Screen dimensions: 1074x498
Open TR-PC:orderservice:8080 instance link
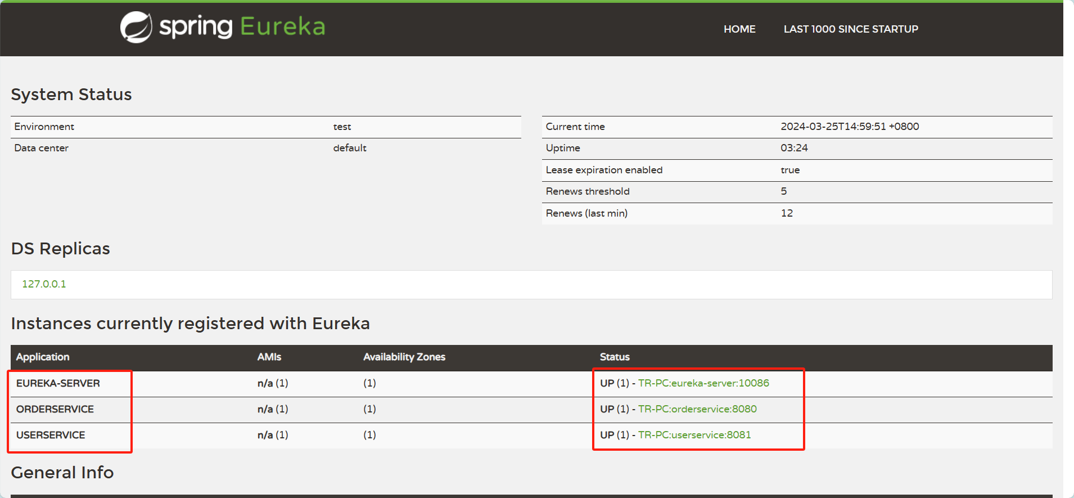(697, 409)
